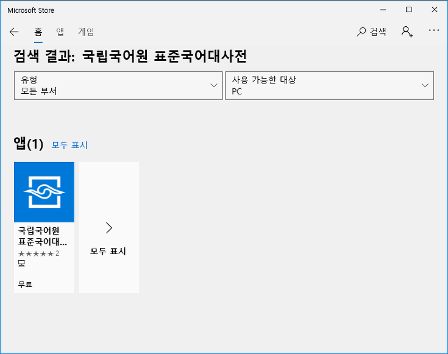Screen dimensions: 448x354
Task: Go back with the back arrow
Action: (13, 32)
